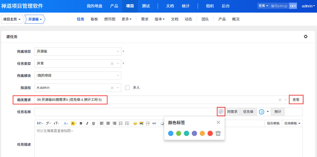The image size is (317, 157).
Task: Toggle bold formatting in the description editor
Action: tap(81, 123)
